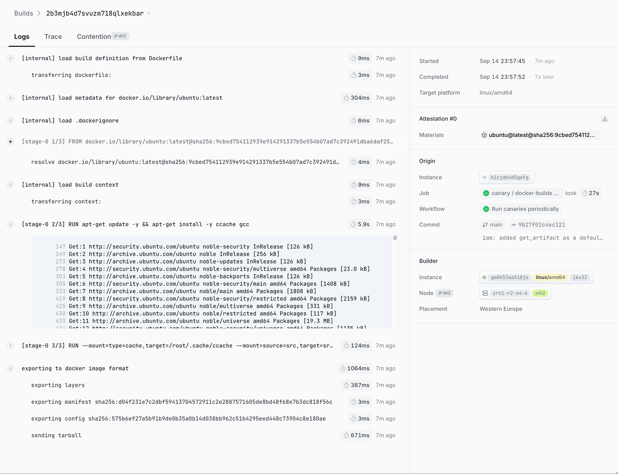Click the server icon next to zrh1-r2-e4-6
Screen dimensions: 618x474
pyautogui.click(x=485, y=293)
